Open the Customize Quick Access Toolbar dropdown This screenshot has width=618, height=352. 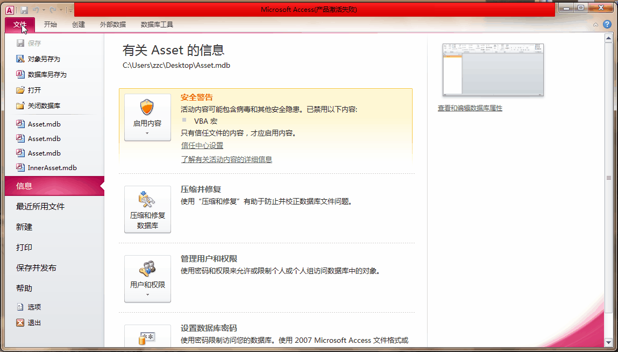click(x=70, y=10)
